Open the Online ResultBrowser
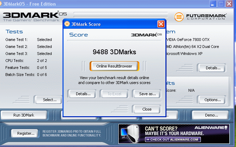The width and height of the screenshot is (236, 147). [114, 66]
